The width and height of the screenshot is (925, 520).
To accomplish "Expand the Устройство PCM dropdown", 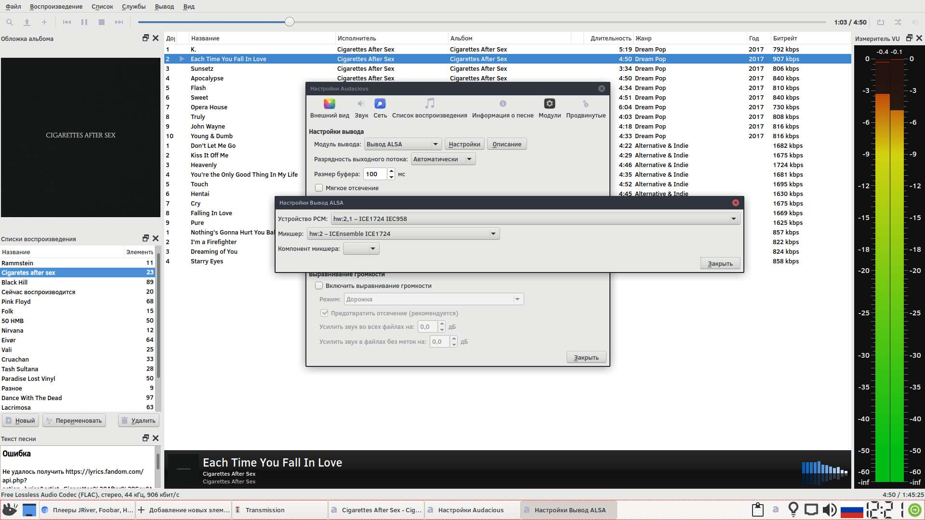I will coord(535,219).
